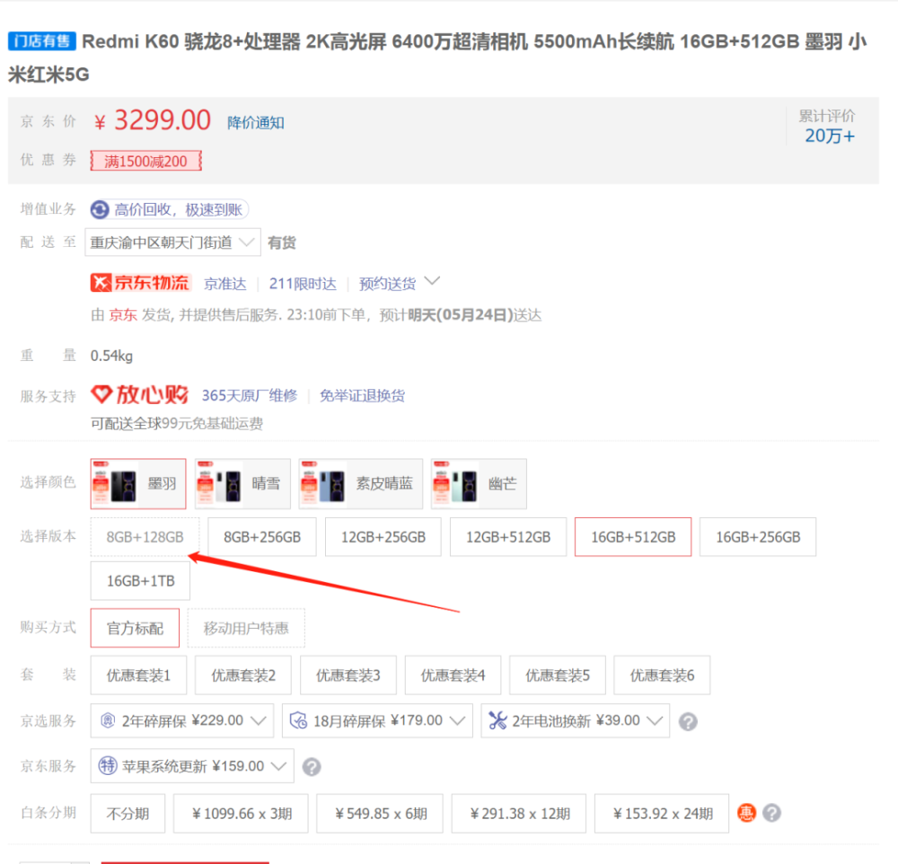Viewport: 898px width, 864px height.
Task: Select 16GB+256GB version
Action: click(758, 537)
